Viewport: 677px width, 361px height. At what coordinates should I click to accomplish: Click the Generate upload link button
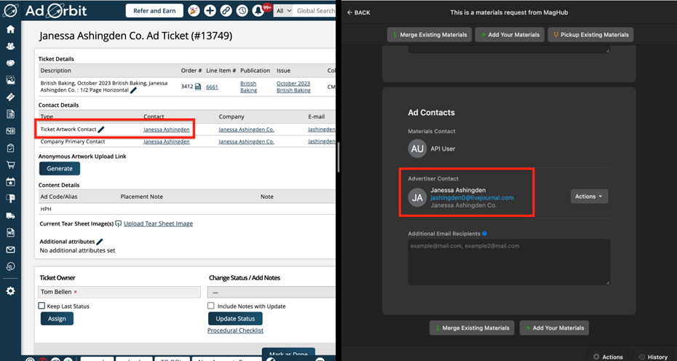pos(60,168)
